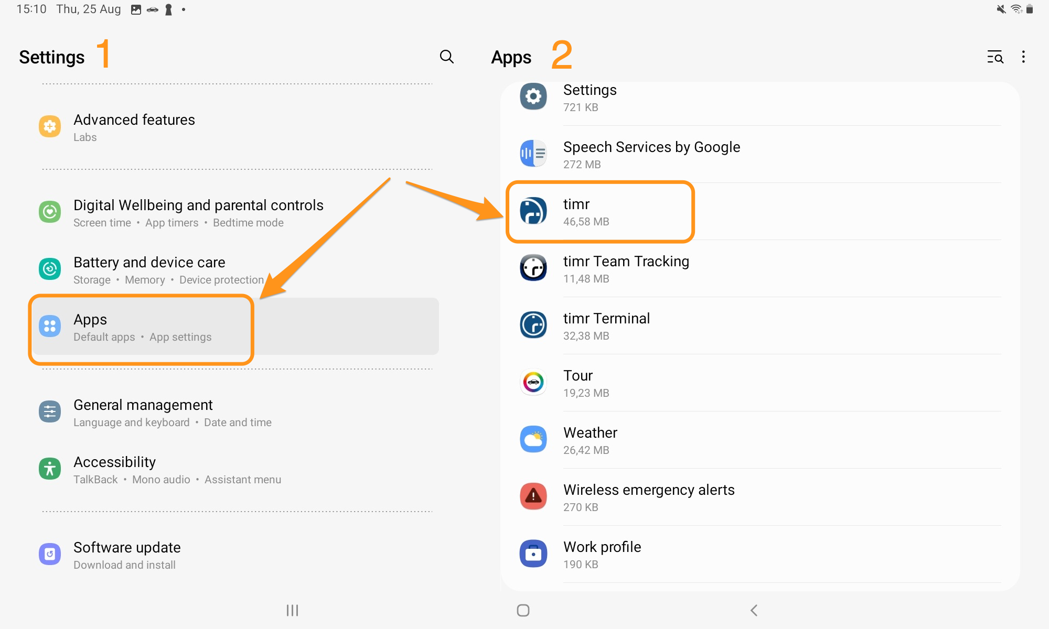Open Work profile app info
The image size is (1049, 629).
[761, 554]
